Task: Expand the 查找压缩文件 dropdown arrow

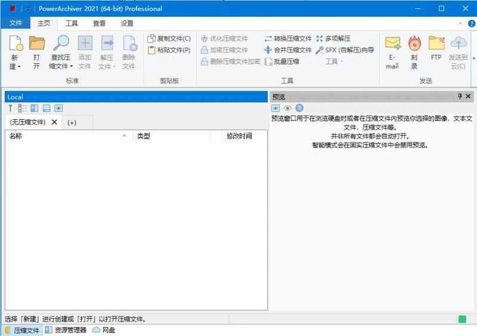Action: coord(71,66)
